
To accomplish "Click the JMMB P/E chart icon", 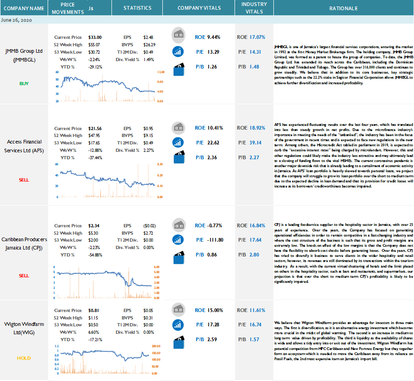I will tap(178, 51).
